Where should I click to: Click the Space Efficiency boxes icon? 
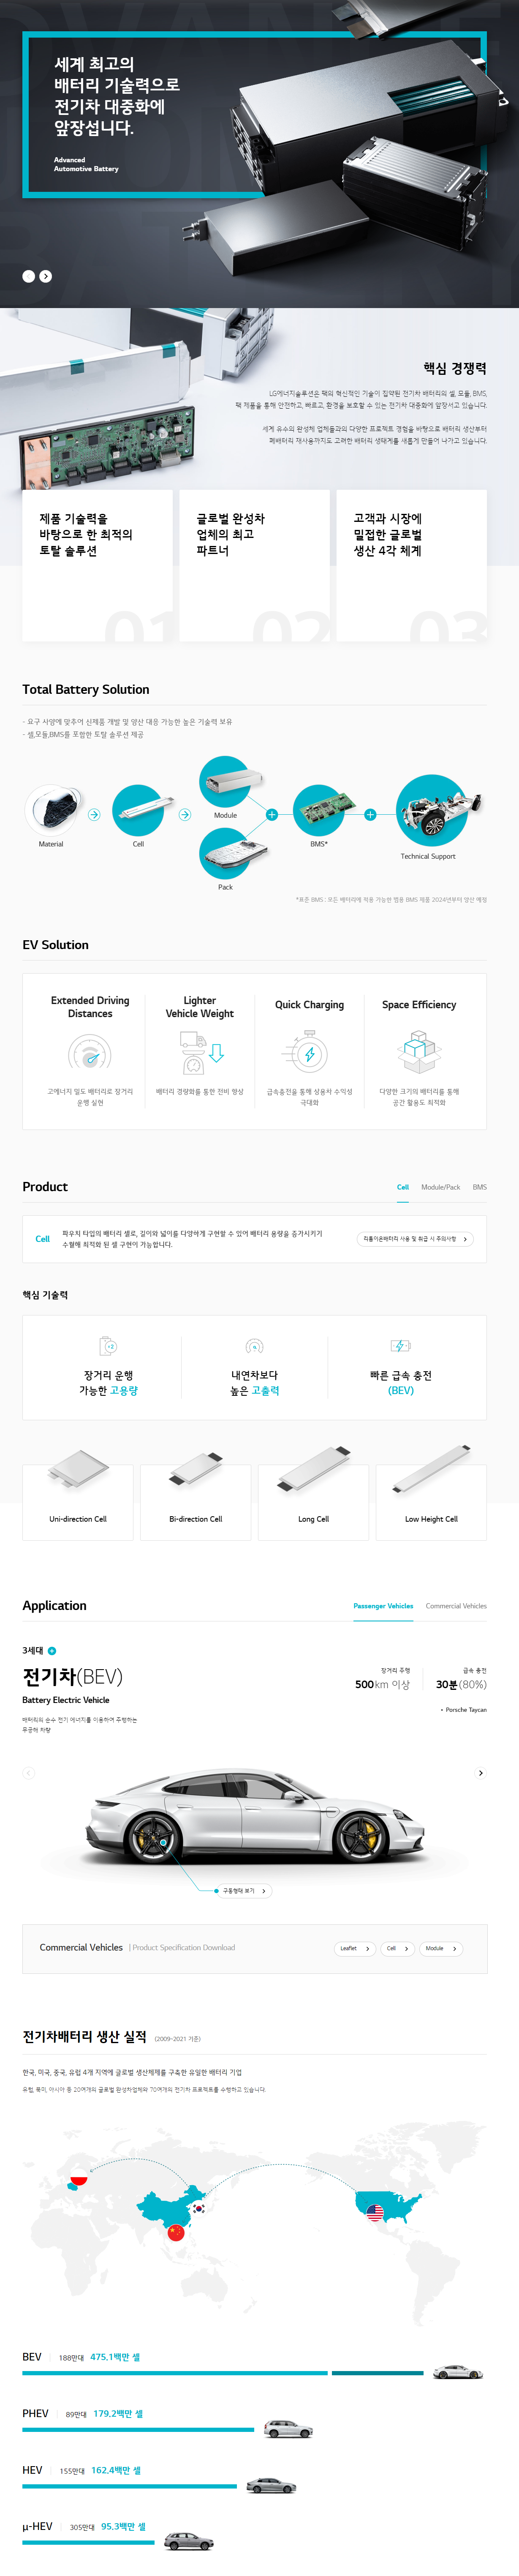(x=419, y=1052)
